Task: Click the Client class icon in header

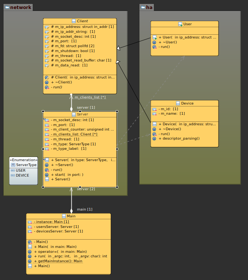Action: [74, 21]
